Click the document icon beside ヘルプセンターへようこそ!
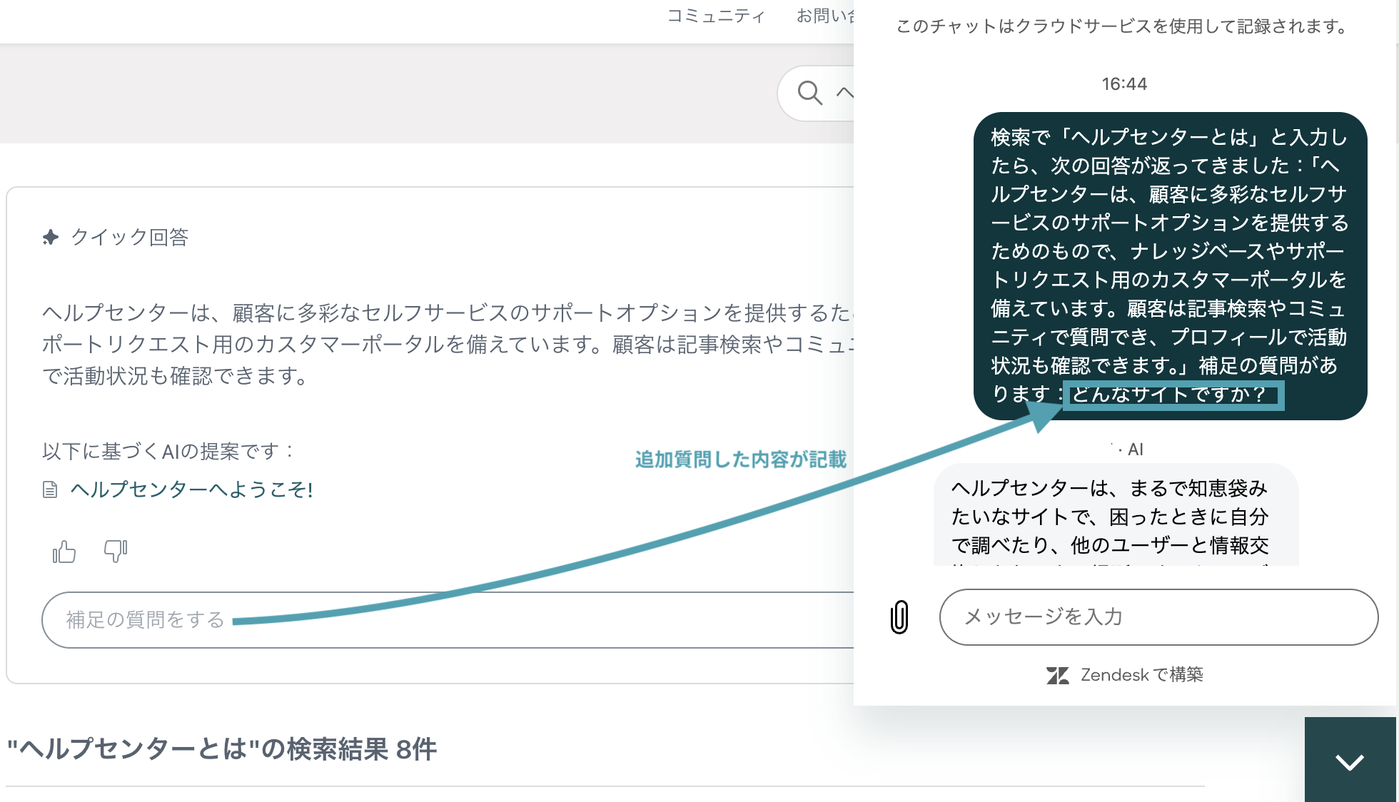Image resolution: width=1399 pixels, height=802 pixels. (x=50, y=489)
